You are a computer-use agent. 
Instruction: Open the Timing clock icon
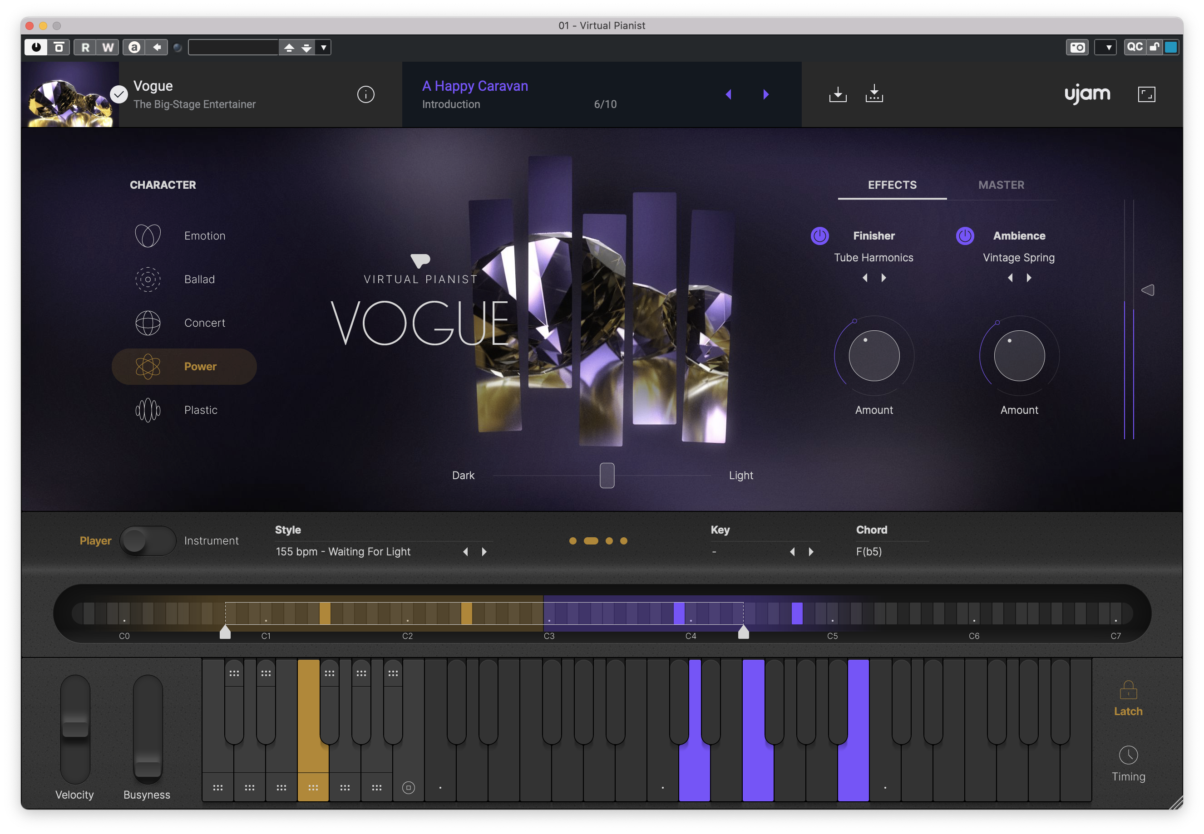coord(1128,755)
